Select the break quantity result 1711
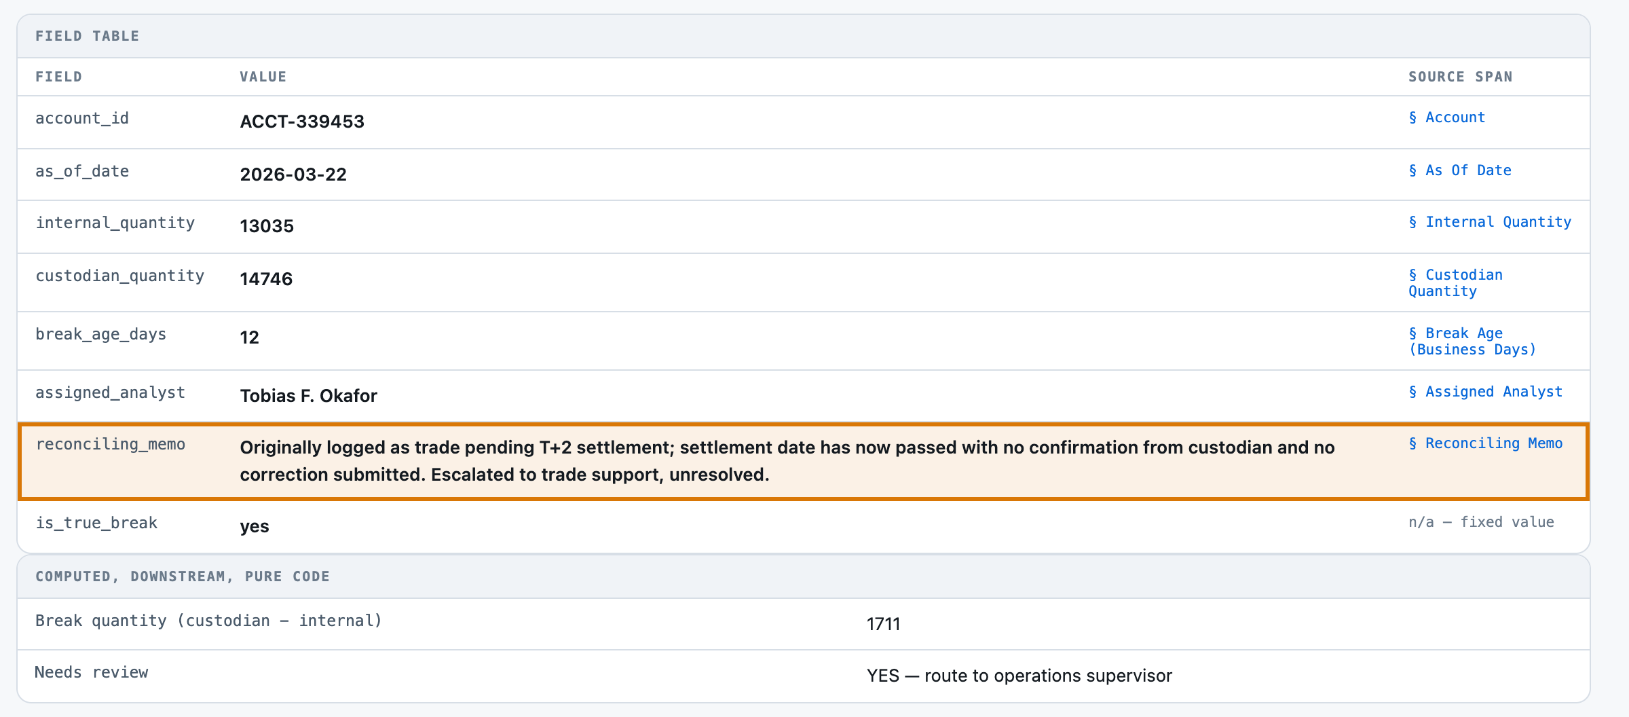 (883, 624)
